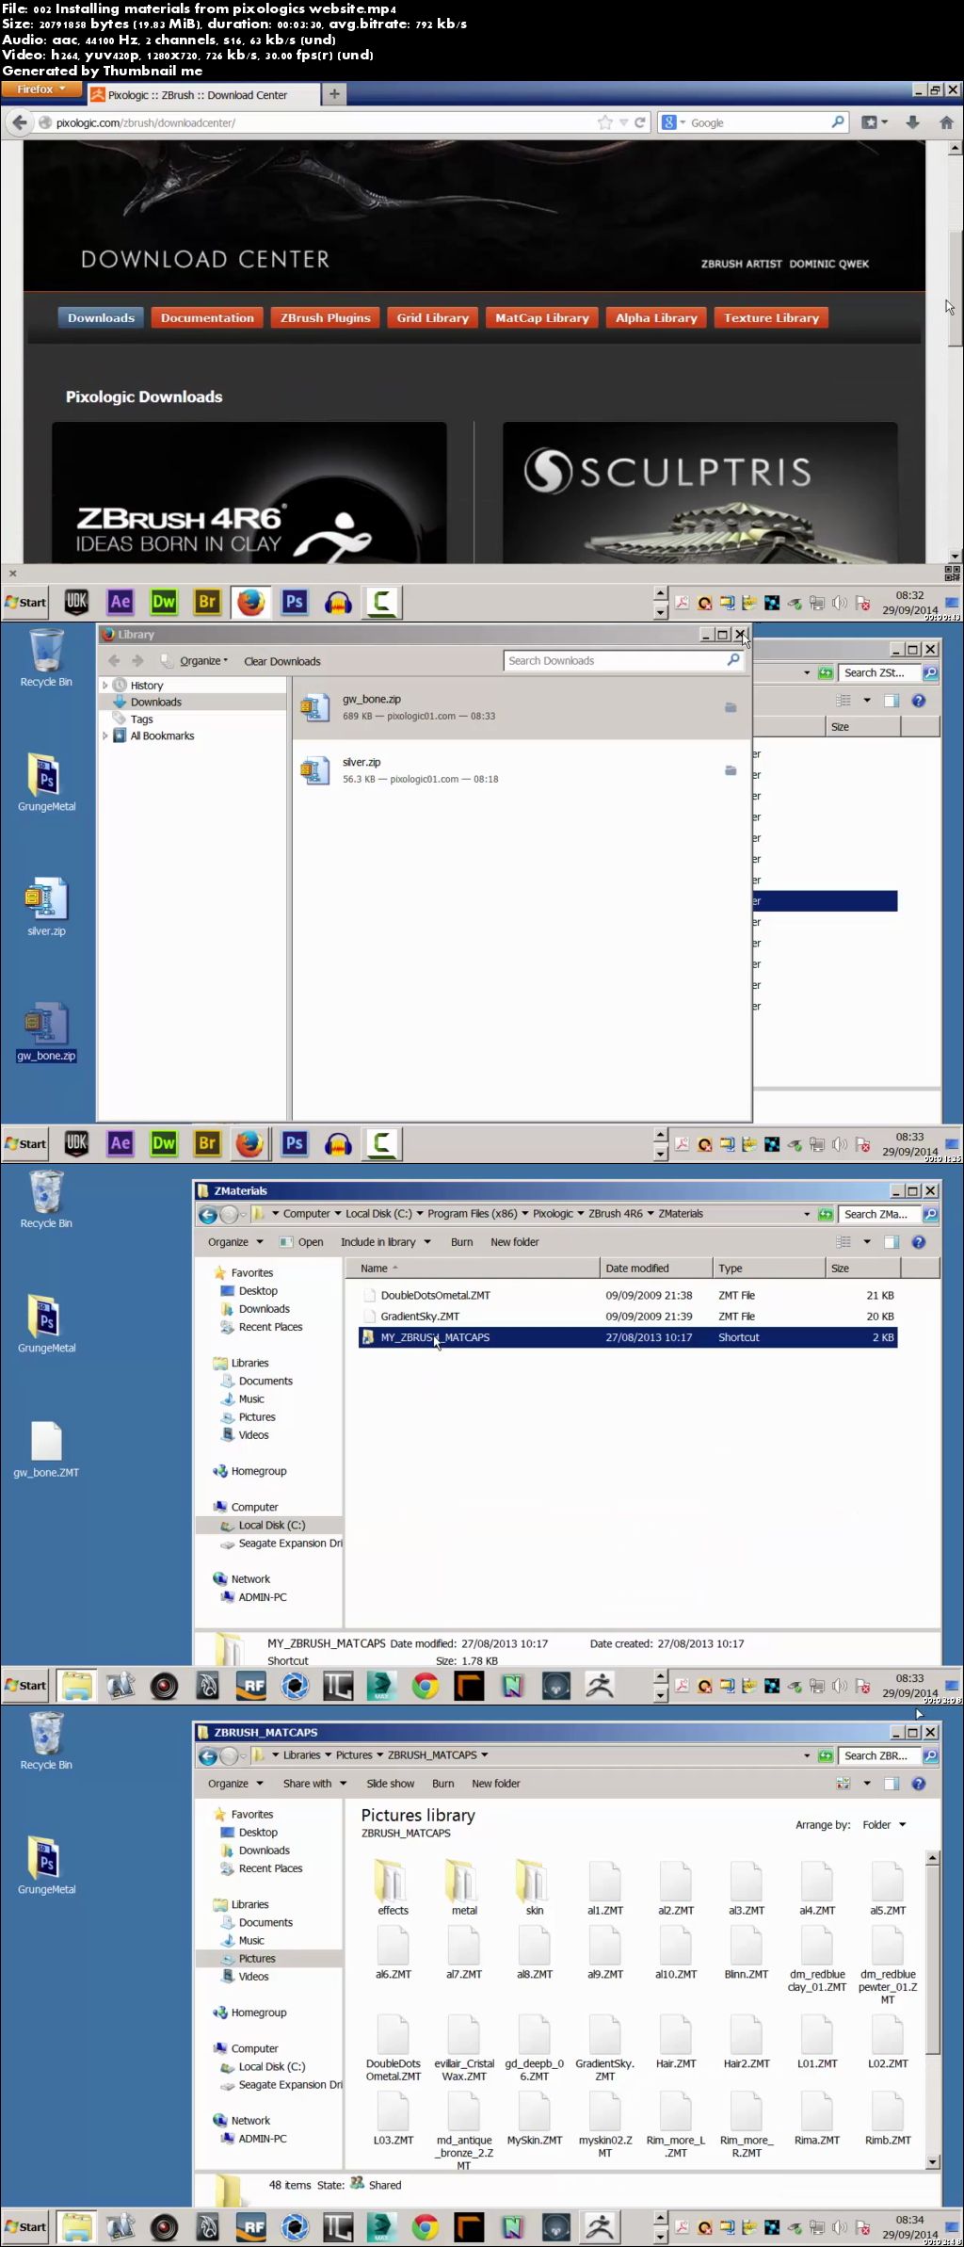Open the Arrange by Folder dropdown
Image resolution: width=964 pixels, height=2247 pixels.
883,1824
